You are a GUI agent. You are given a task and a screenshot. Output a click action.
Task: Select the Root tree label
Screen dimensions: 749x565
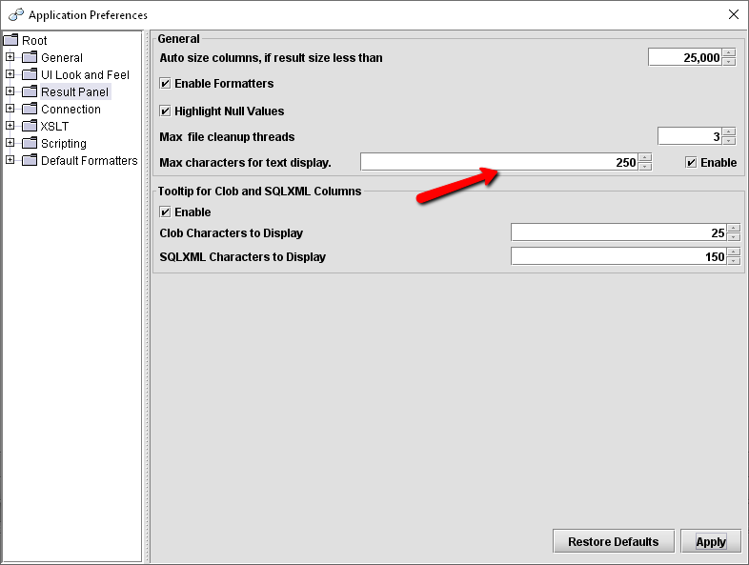click(x=34, y=41)
